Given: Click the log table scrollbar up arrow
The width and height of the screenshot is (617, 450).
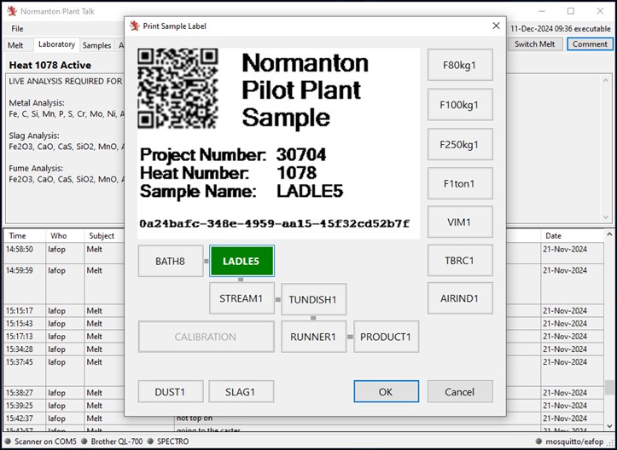Looking at the screenshot, I should coord(609,234).
